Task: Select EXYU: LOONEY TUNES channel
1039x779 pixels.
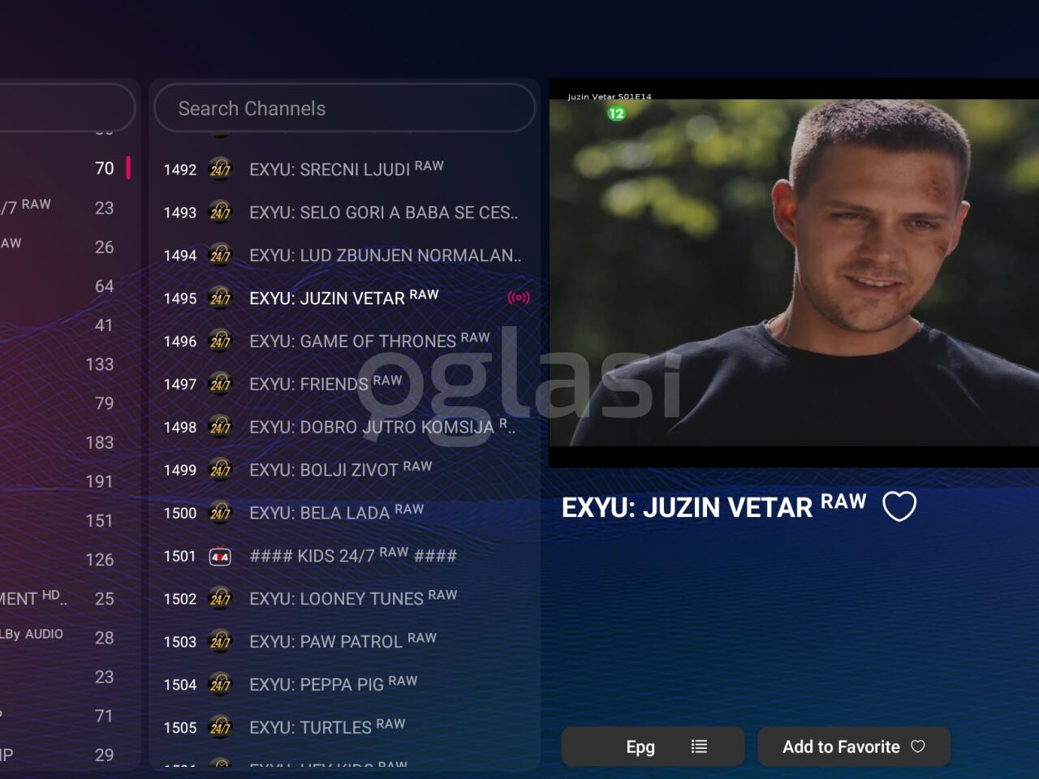Action: pos(352,599)
